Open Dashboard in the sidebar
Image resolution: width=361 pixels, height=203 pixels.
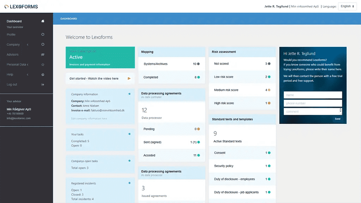pos(14,21)
